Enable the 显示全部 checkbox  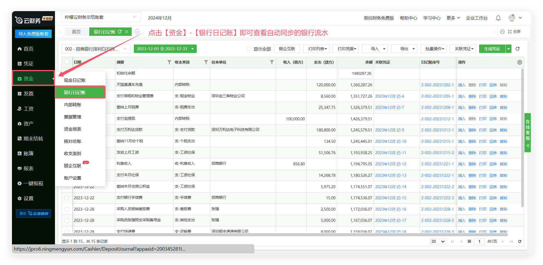click(x=249, y=49)
